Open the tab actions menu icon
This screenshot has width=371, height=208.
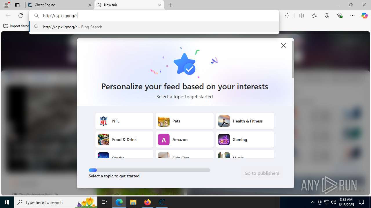click(17, 5)
